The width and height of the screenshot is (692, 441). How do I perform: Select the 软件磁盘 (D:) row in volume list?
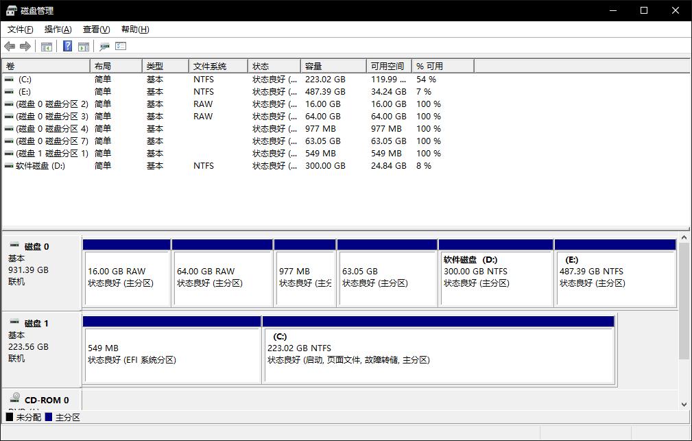coord(40,166)
